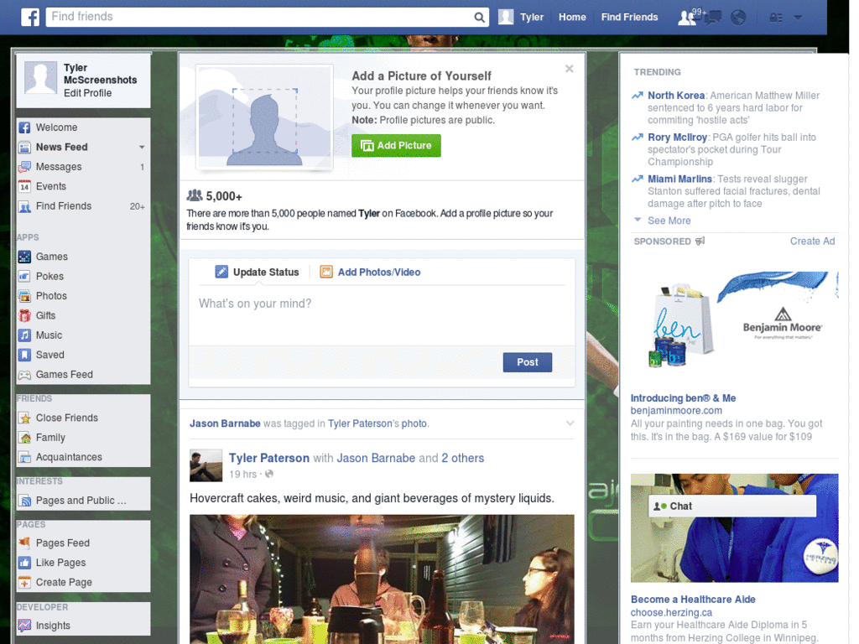This screenshot has width=859, height=644.
Task: Click Edit Profile link
Action: coord(87,93)
